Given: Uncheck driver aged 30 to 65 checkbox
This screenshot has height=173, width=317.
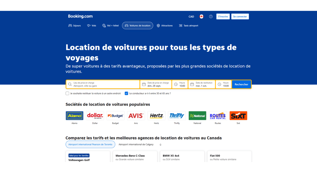Looking at the screenshot, I should tap(127, 93).
